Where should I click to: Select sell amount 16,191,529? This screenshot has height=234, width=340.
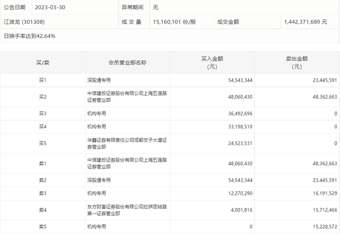tap(325, 193)
